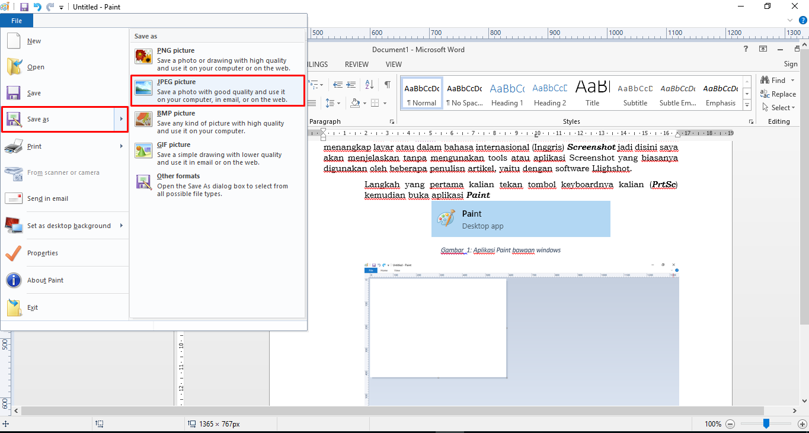
Task: Click the Zoom out minus button
Action: (x=730, y=424)
